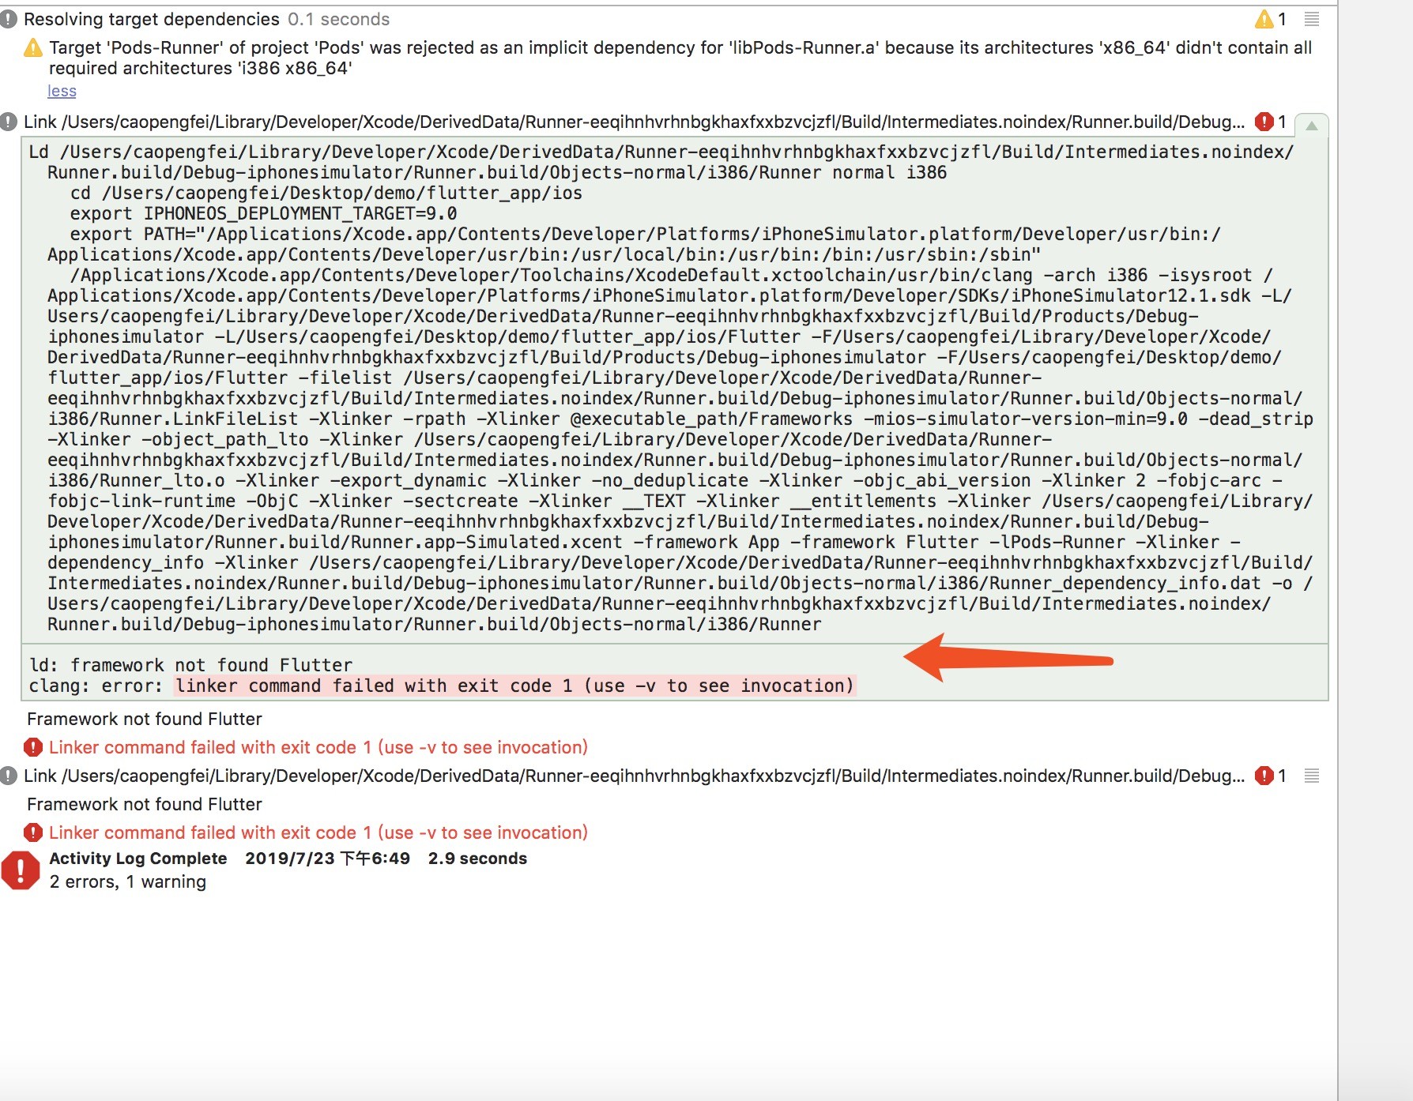Screen dimensions: 1413x1101
Task: Click Pods-Runner rejected dependency warning text
Action: coord(680,58)
